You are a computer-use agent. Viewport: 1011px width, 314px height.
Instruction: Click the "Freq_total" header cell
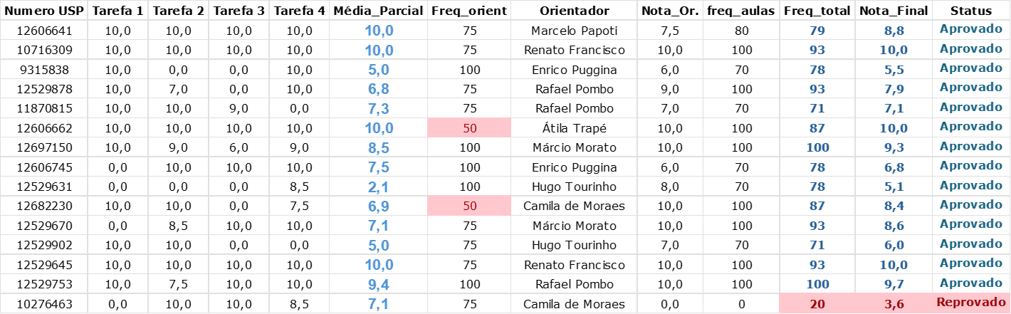817,11
